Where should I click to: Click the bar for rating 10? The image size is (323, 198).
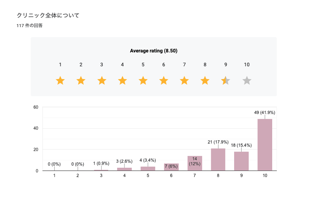[265, 145]
